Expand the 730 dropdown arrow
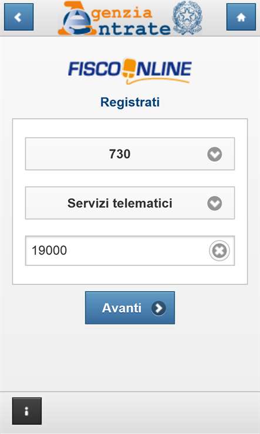 [215, 154]
